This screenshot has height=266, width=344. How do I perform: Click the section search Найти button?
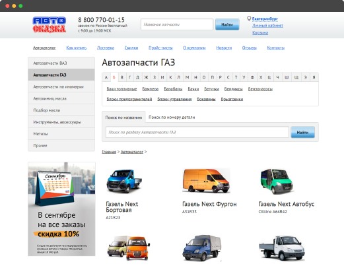(302, 132)
